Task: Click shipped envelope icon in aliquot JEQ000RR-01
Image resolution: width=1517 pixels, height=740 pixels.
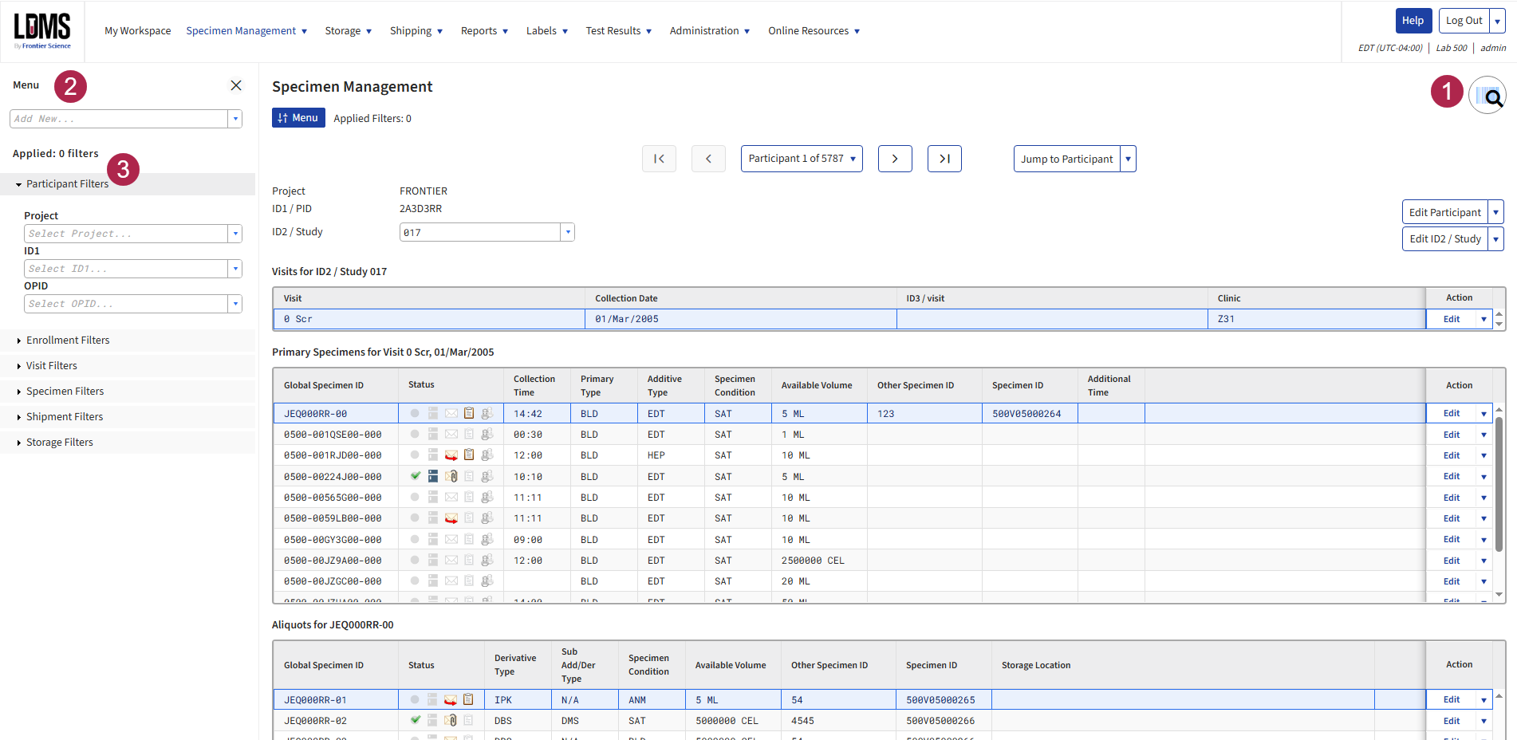Action: pos(451,699)
